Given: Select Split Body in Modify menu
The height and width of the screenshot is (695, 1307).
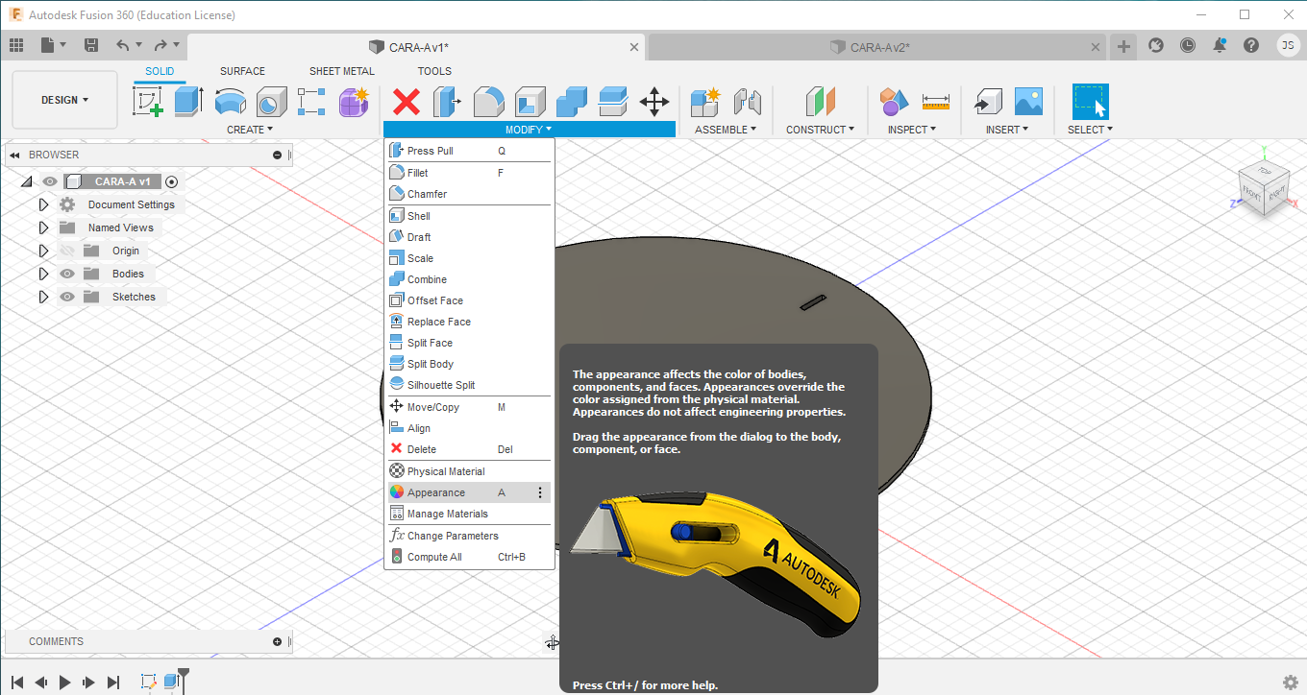Looking at the screenshot, I should pyautogui.click(x=430, y=364).
